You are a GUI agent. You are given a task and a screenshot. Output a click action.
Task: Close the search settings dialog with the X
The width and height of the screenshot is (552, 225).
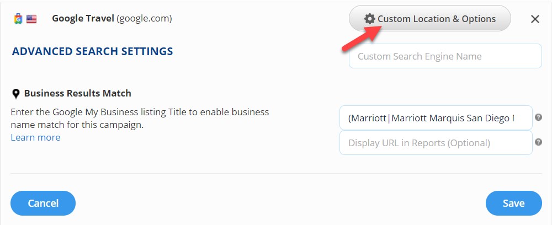535,19
